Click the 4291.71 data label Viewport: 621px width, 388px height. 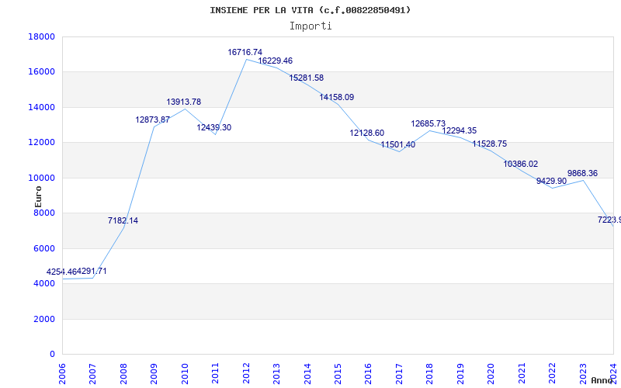click(92, 271)
